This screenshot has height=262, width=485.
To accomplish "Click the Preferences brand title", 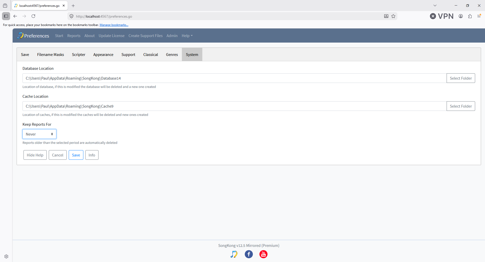I will tap(37, 36).
